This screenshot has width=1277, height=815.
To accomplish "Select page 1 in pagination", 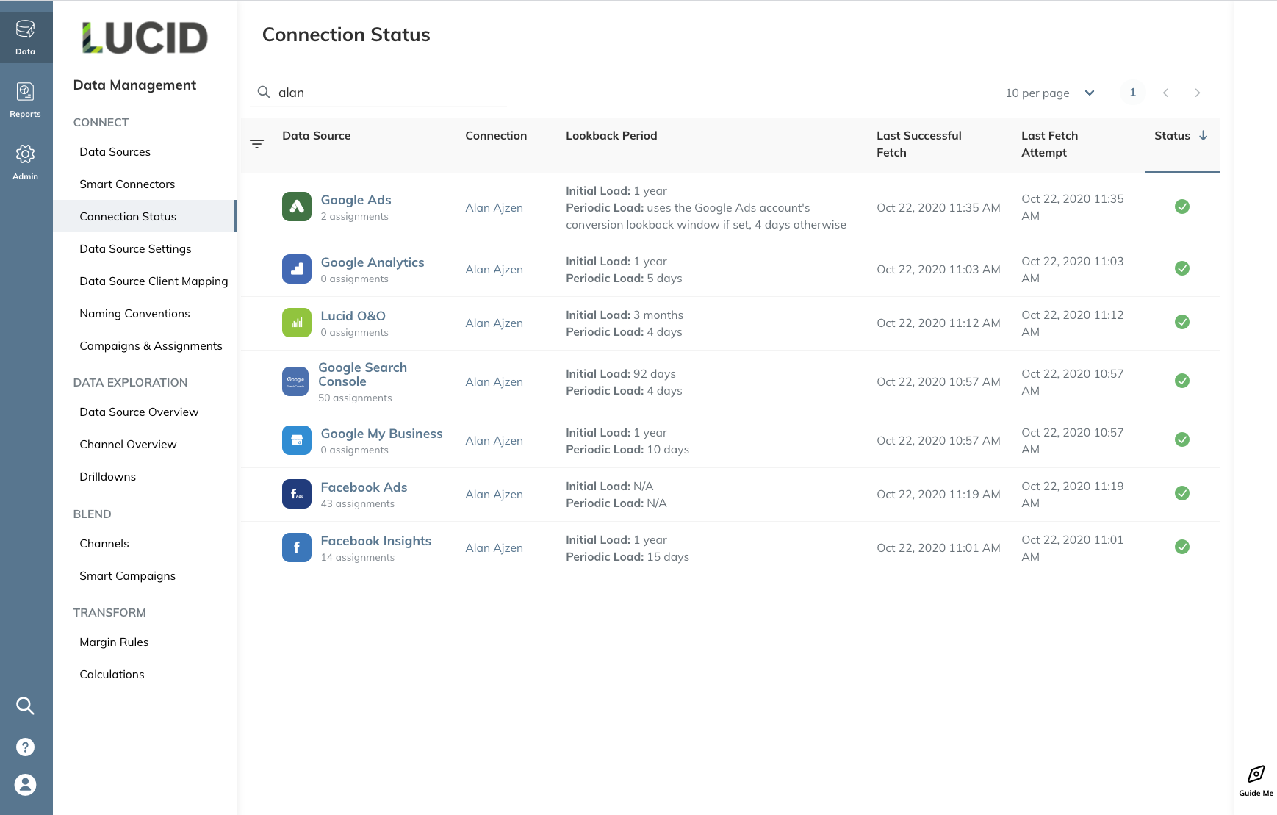I will pos(1133,93).
